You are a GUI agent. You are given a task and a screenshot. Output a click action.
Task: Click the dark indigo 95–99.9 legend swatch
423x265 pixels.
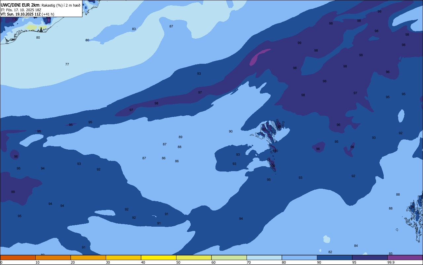tap(370, 257)
